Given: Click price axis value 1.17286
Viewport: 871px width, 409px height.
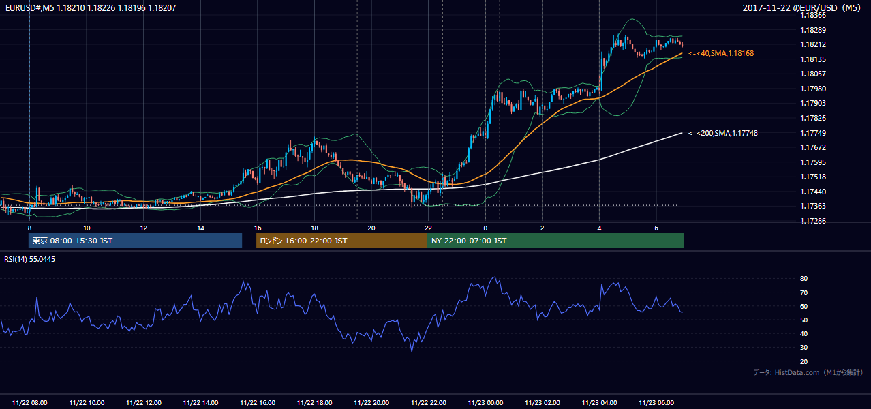Looking at the screenshot, I should 813,221.
